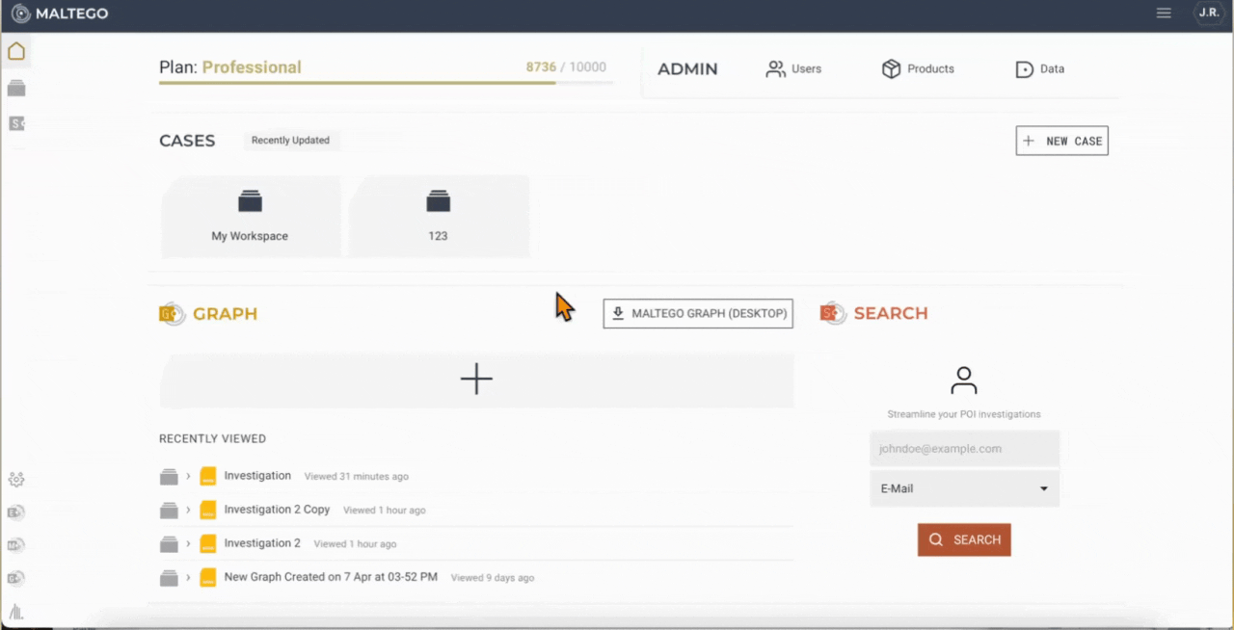The width and height of the screenshot is (1234, 630).
Task: Open New Graph Created on 7 Apr
Action: (x=331, y=577)
